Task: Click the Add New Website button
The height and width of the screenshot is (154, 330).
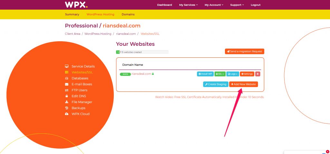Action: click(x=244, y=84)
